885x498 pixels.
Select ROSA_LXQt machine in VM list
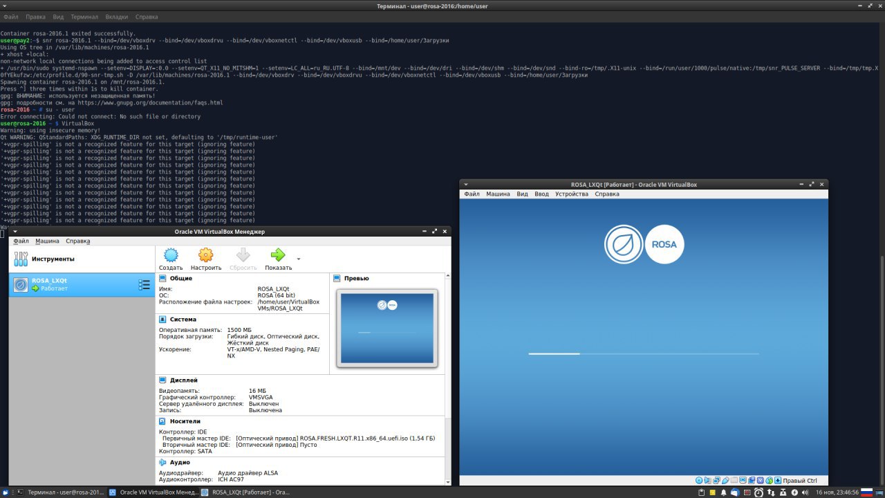82,284
